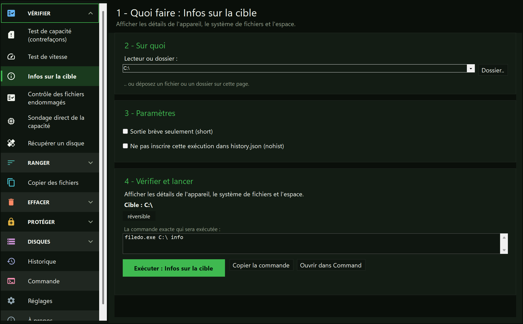Open Réglages settings page
The image size is (523, 324).
50,301
